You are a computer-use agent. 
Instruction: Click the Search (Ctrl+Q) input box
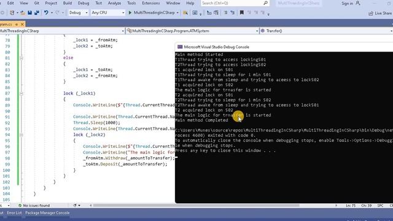tap(235, 3)
